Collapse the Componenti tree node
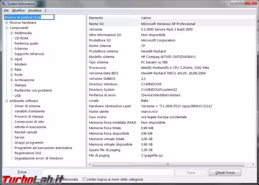Screen dimensions: 259x185 (x=7, y=28)
